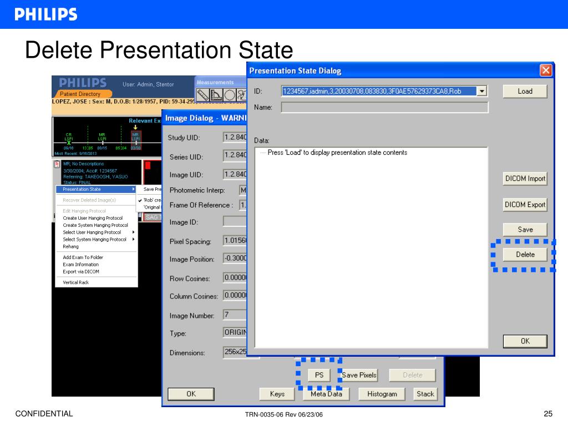568x426 pixels.
Task: Click the Pixel Spacing value field
Action: click(x=235, y=241)
